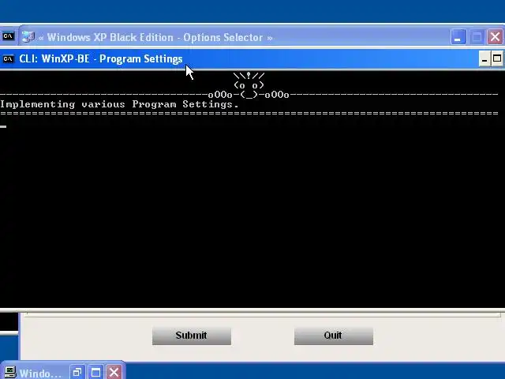Minimize the Options Selector window
505x379 pixels.
(458, 37)
